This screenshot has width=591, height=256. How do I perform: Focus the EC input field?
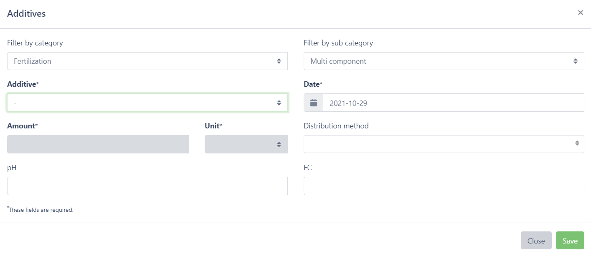(444, 186)
